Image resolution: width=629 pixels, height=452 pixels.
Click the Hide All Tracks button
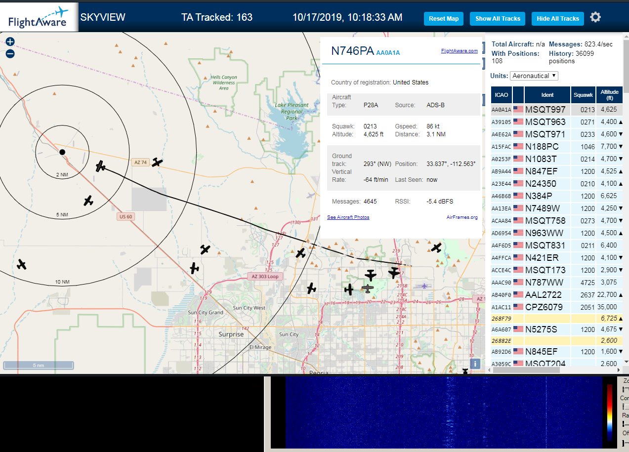click(x=558, y=19)
